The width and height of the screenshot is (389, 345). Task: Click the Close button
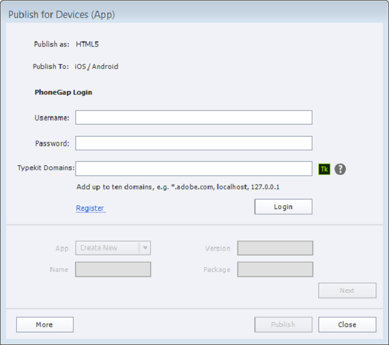pos(347,325)
